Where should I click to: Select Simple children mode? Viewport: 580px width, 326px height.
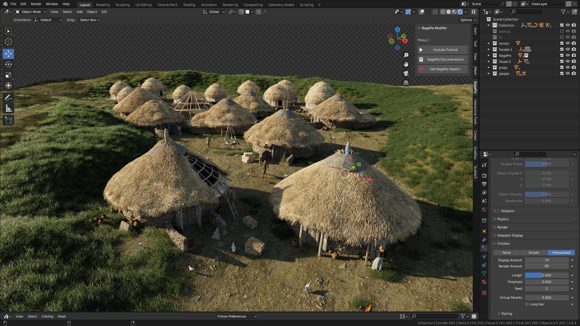coord(534,253)
